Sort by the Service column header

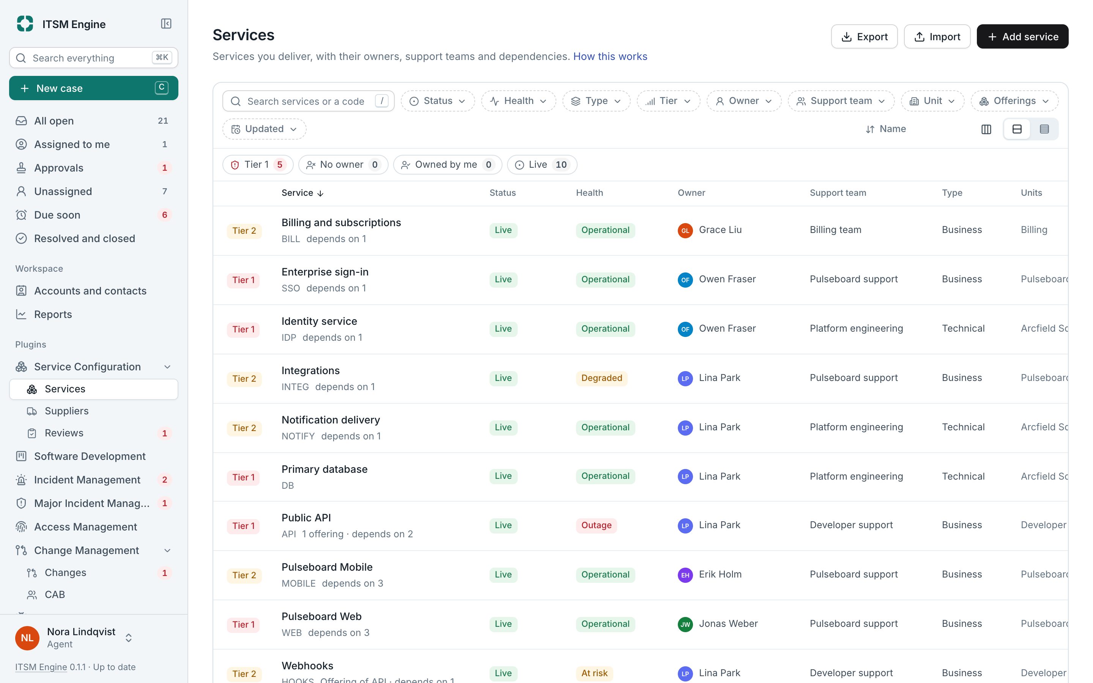[302, 193]
